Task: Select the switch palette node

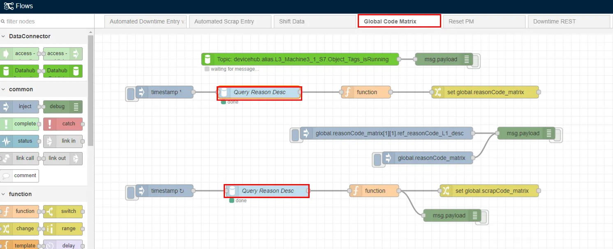Action: 62,211
